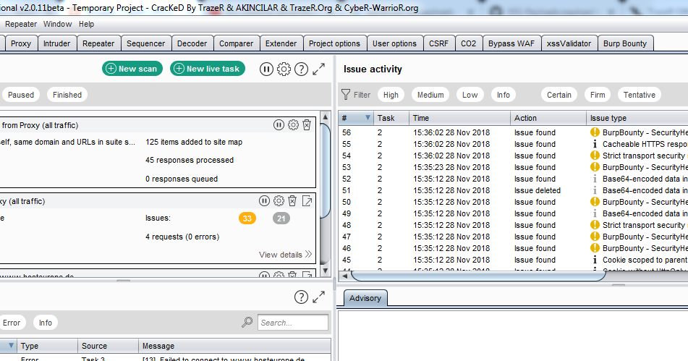Click the grey info icon of issue 52

(x=595, y=179)
